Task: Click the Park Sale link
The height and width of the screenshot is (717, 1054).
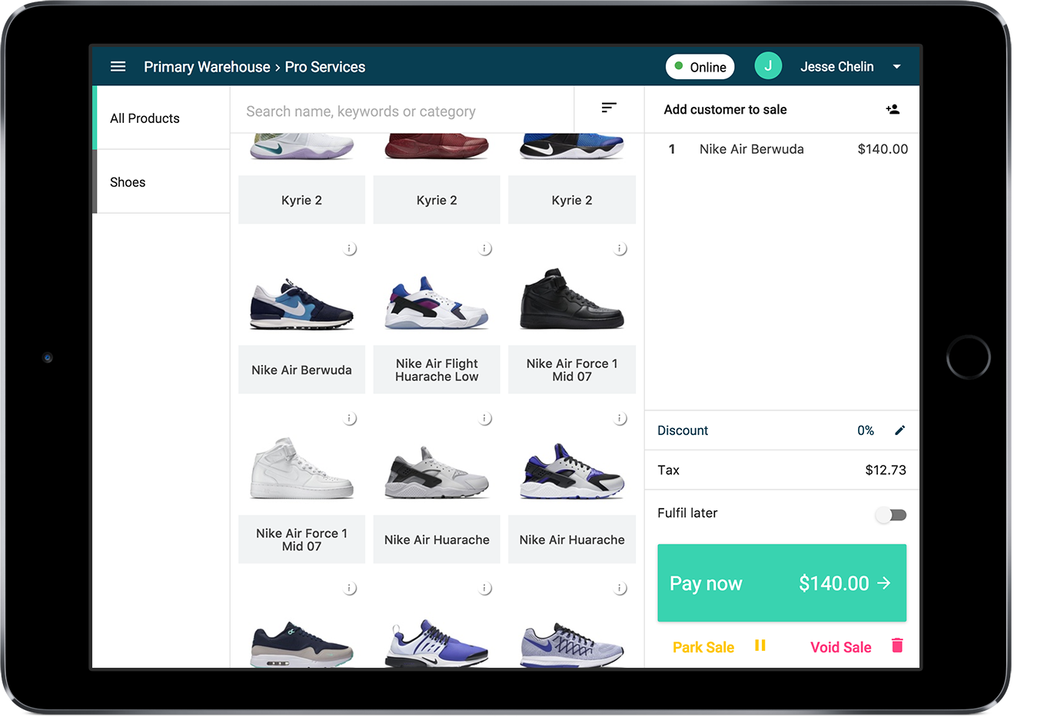Action: click(x=703, y=647)
